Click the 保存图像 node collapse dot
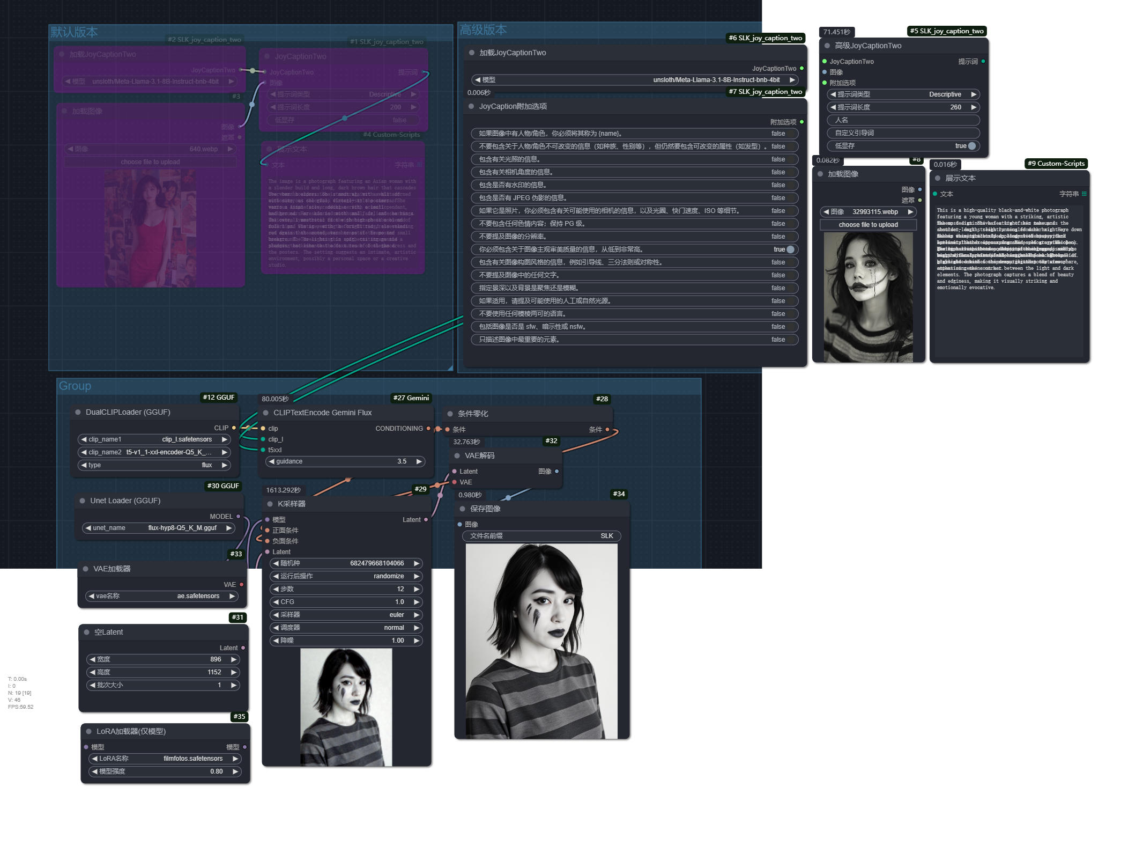 463,509
